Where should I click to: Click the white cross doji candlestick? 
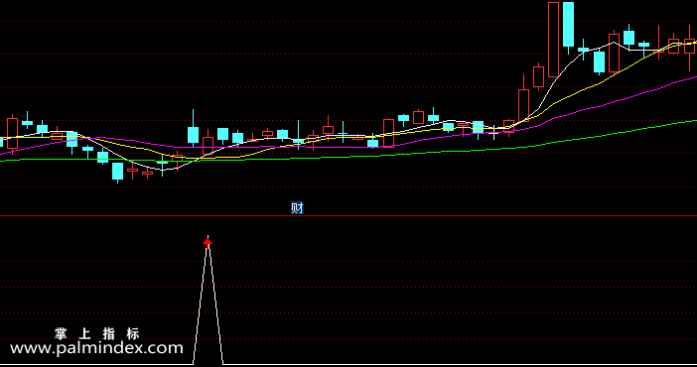(x=493, y=132)
